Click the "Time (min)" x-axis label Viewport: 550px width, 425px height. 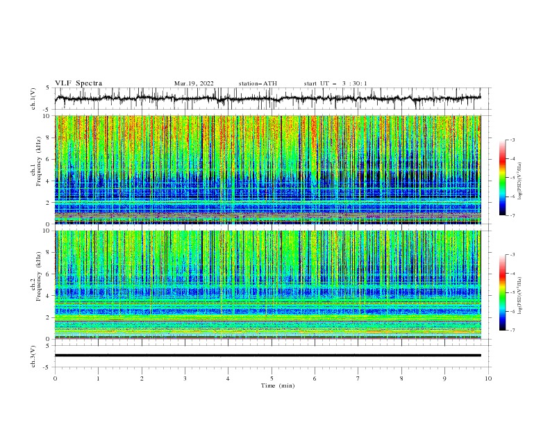click(x=278, y=385)
